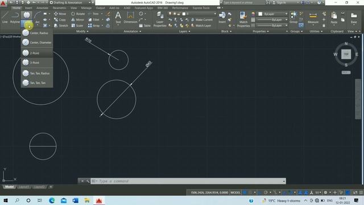
Task: Open the Home ribbon tab
Action: pos(16,8)
